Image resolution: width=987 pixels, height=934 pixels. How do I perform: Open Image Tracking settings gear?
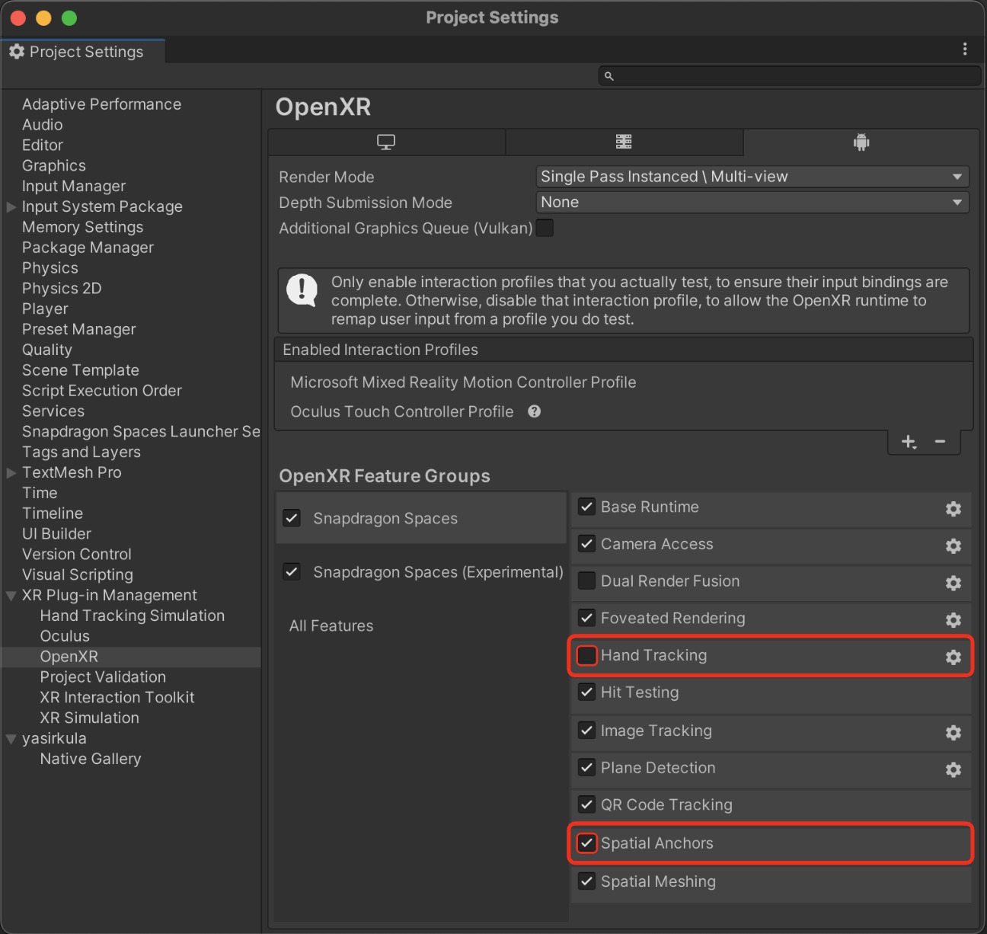953,733
